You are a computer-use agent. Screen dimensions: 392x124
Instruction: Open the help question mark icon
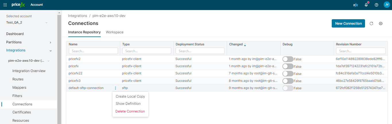[377, 5]
